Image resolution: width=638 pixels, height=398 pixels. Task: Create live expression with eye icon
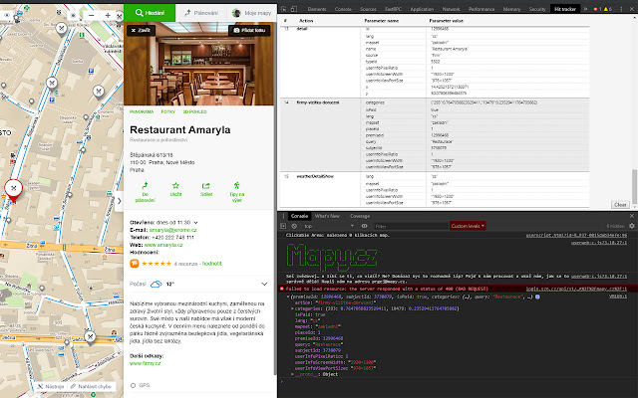pyautogui.click(x=365, y=226)
